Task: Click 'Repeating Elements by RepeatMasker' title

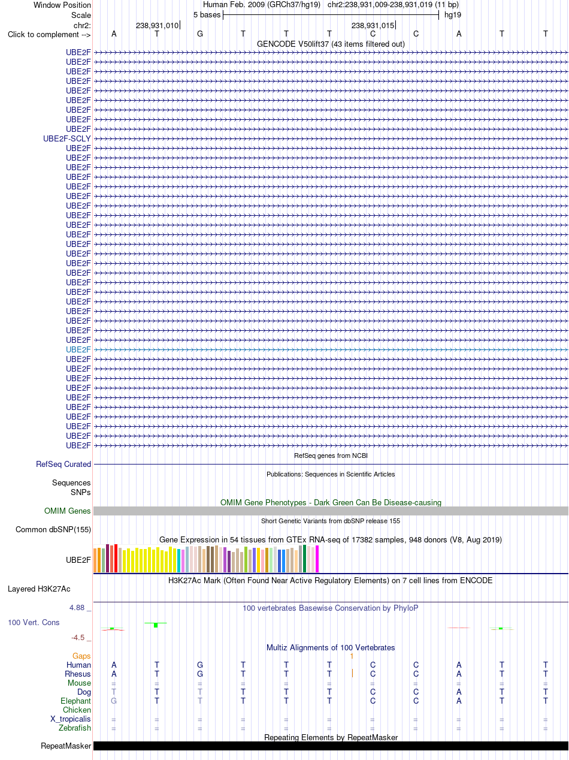Action: (331, 737)
